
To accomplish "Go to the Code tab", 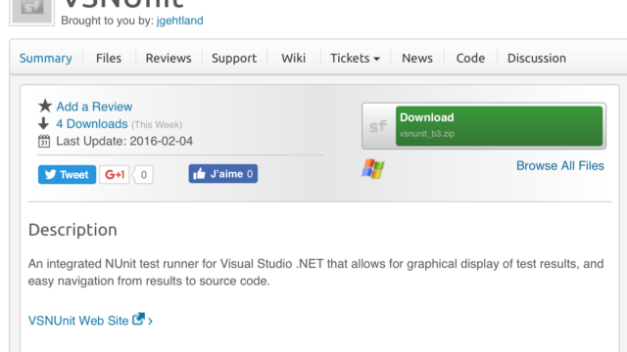I will [x=470, y=59].
